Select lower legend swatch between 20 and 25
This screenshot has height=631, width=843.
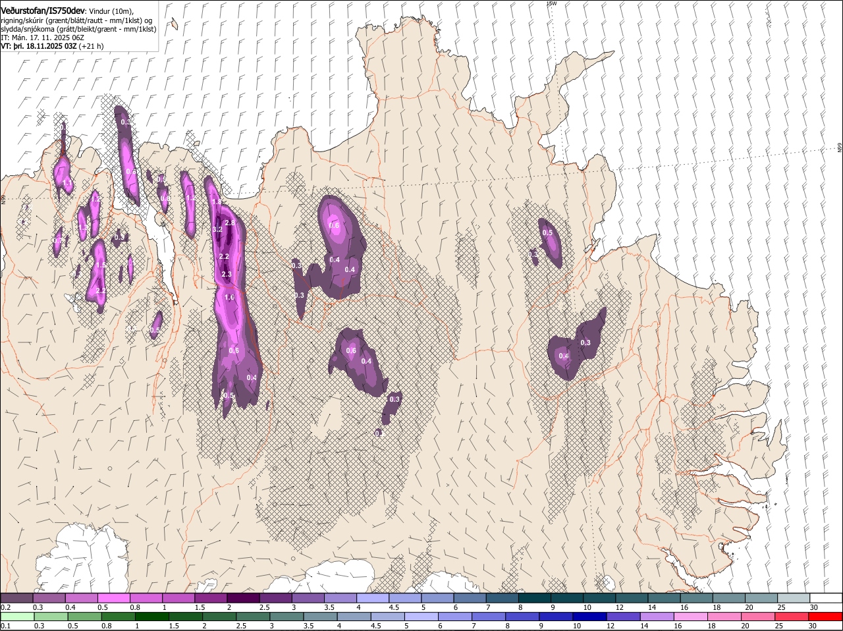[x=758, y=617]
